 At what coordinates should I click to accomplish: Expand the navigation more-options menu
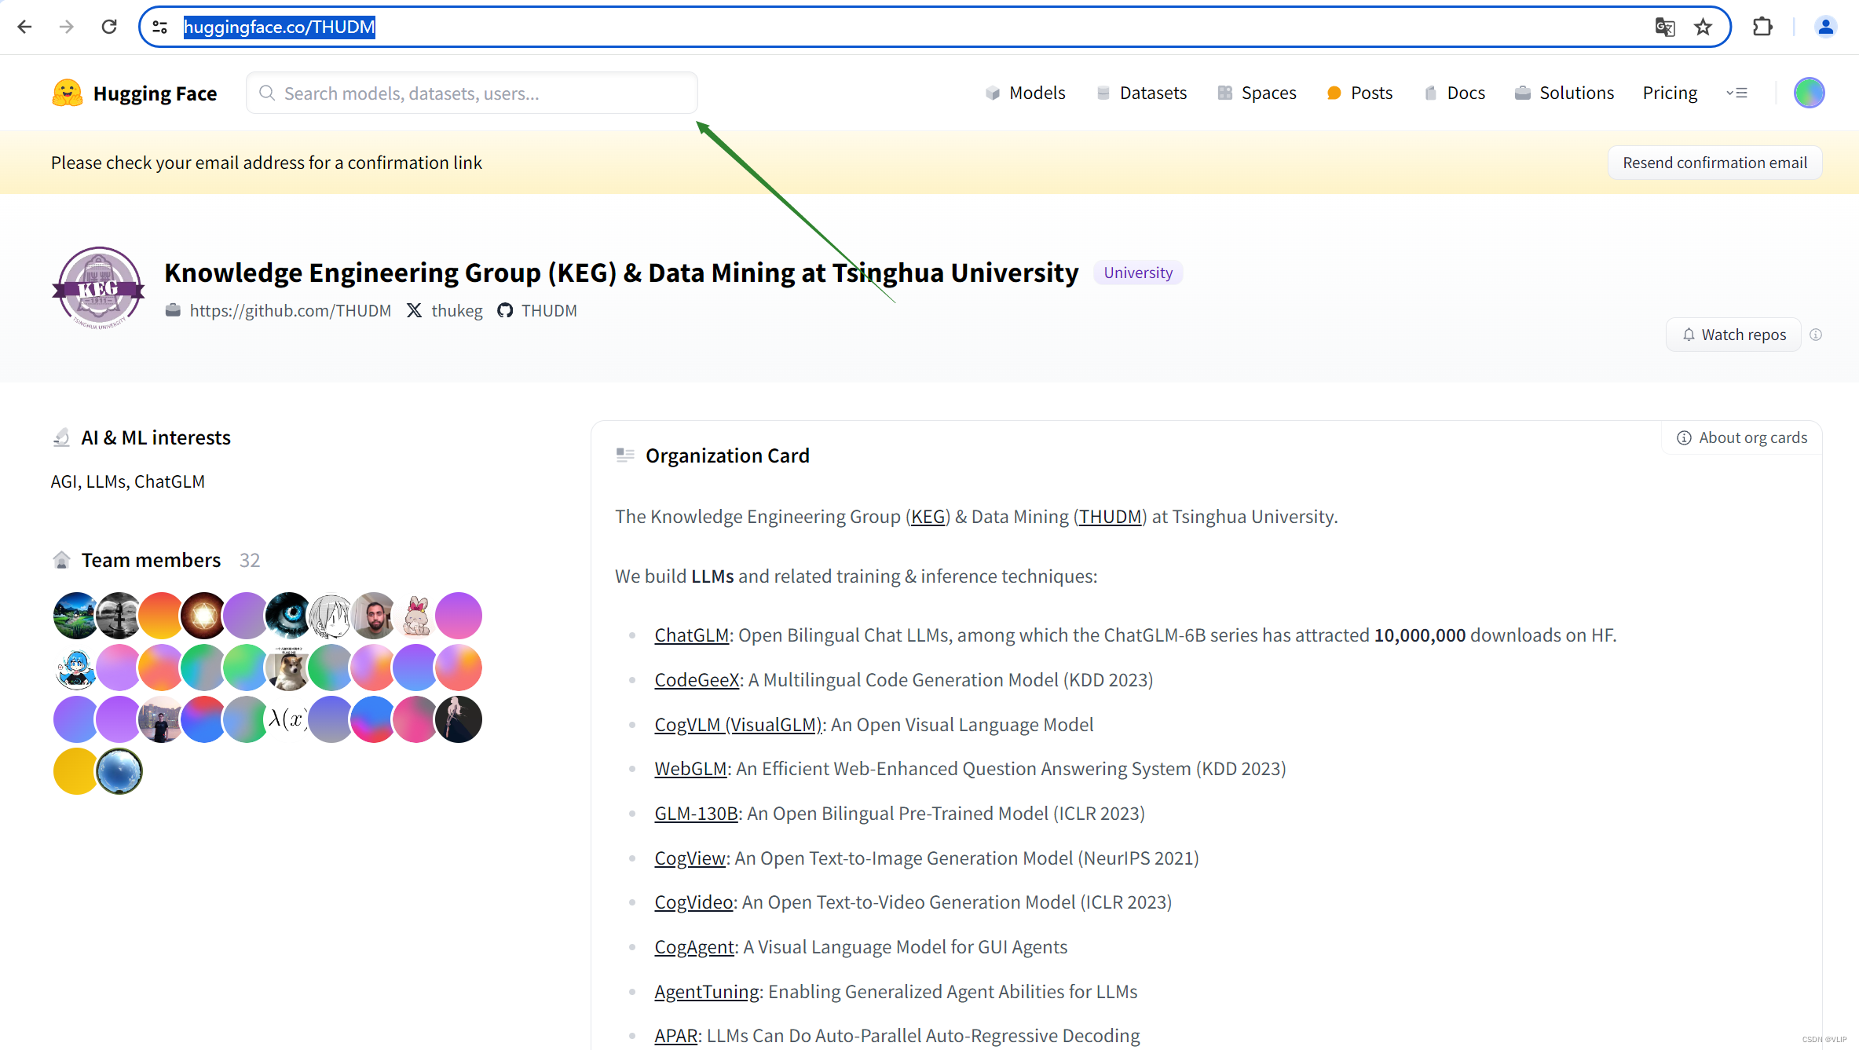[x=1737, y=93]
